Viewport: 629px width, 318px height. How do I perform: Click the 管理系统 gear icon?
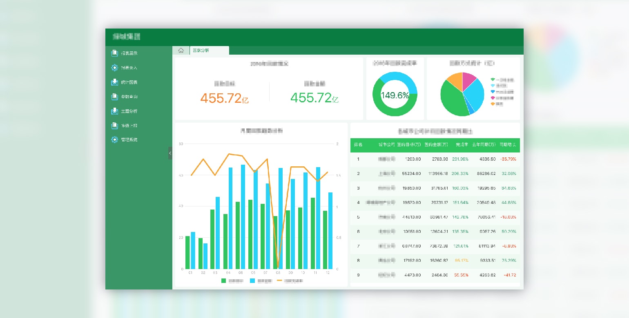115,140
